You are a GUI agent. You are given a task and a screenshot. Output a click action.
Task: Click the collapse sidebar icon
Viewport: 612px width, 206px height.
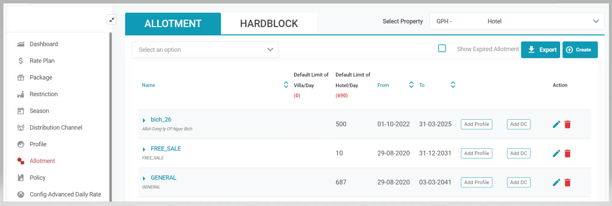[x=112, y=20]
